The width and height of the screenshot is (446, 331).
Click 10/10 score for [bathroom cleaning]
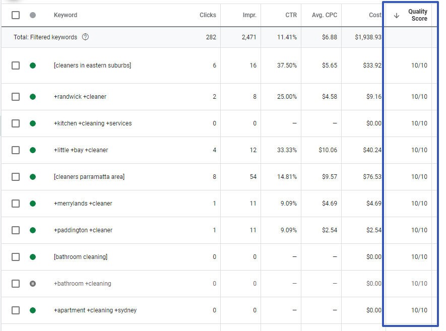click(x=419, y=257)
